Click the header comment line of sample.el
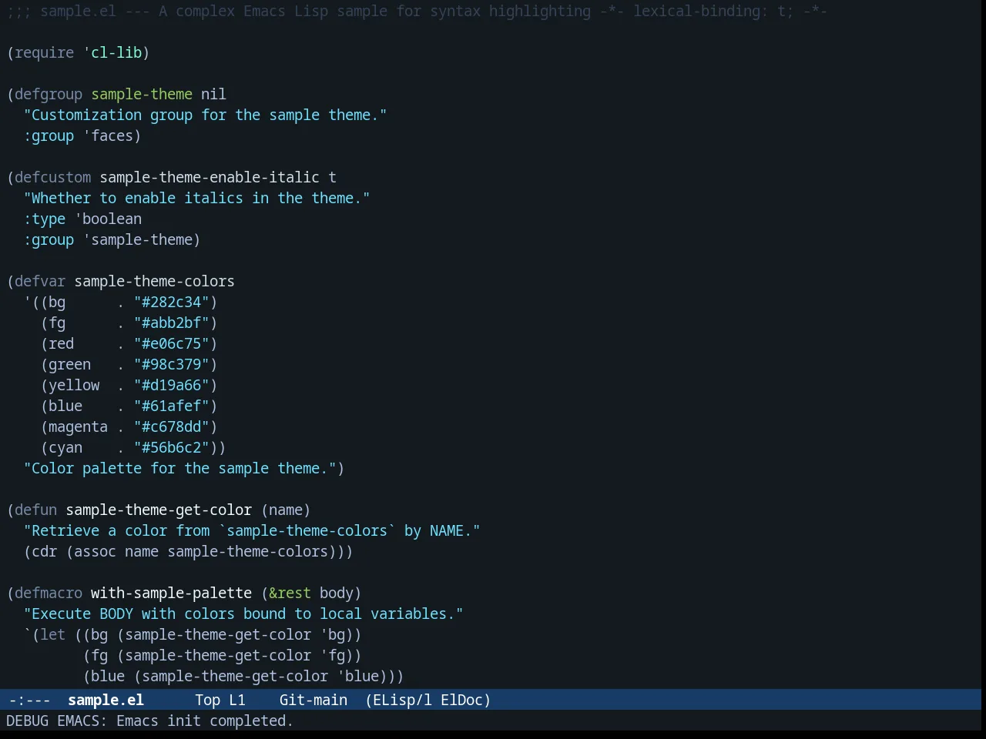Viewport: 986px width, 739px height. (417, 11)
